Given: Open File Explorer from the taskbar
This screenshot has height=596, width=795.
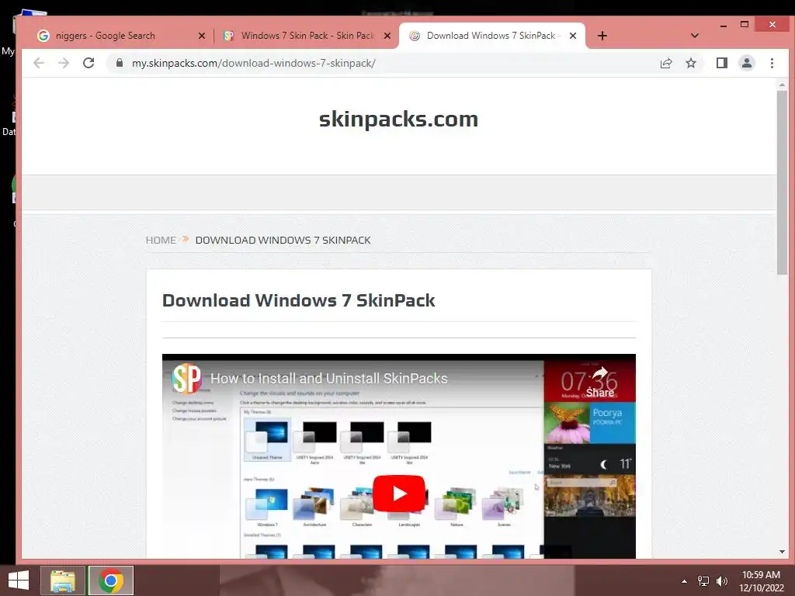Looking at the screenshot, I should 63,580.
